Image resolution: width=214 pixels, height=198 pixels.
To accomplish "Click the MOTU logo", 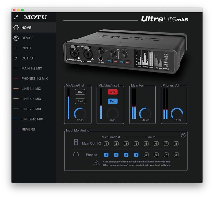I will point(35,17).
